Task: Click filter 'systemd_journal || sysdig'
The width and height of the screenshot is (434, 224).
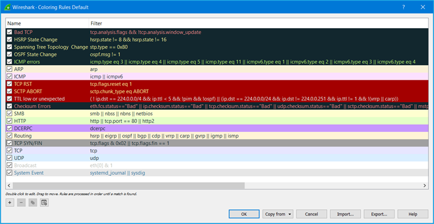Action: [x=117, y=173]
